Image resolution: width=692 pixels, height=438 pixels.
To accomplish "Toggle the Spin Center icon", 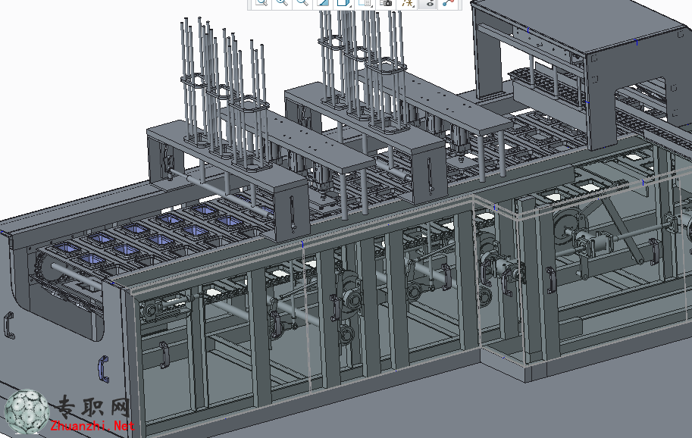I will 449,2.
